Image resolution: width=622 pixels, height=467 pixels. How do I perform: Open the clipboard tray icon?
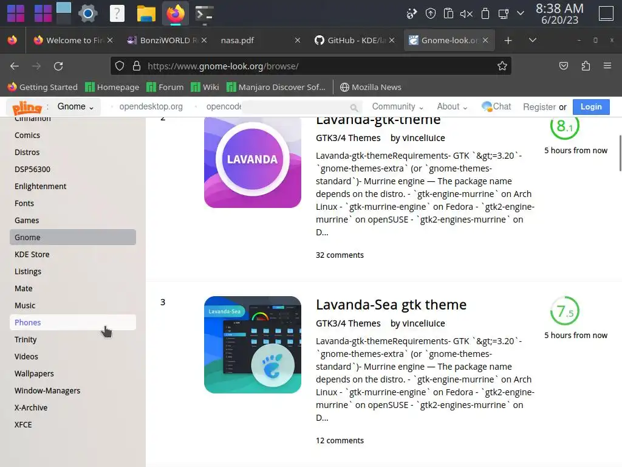pos(448,14)
